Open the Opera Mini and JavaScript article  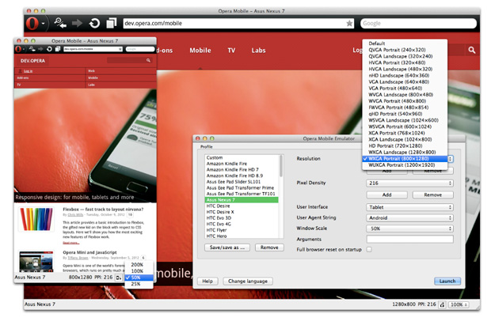(89, 252)
